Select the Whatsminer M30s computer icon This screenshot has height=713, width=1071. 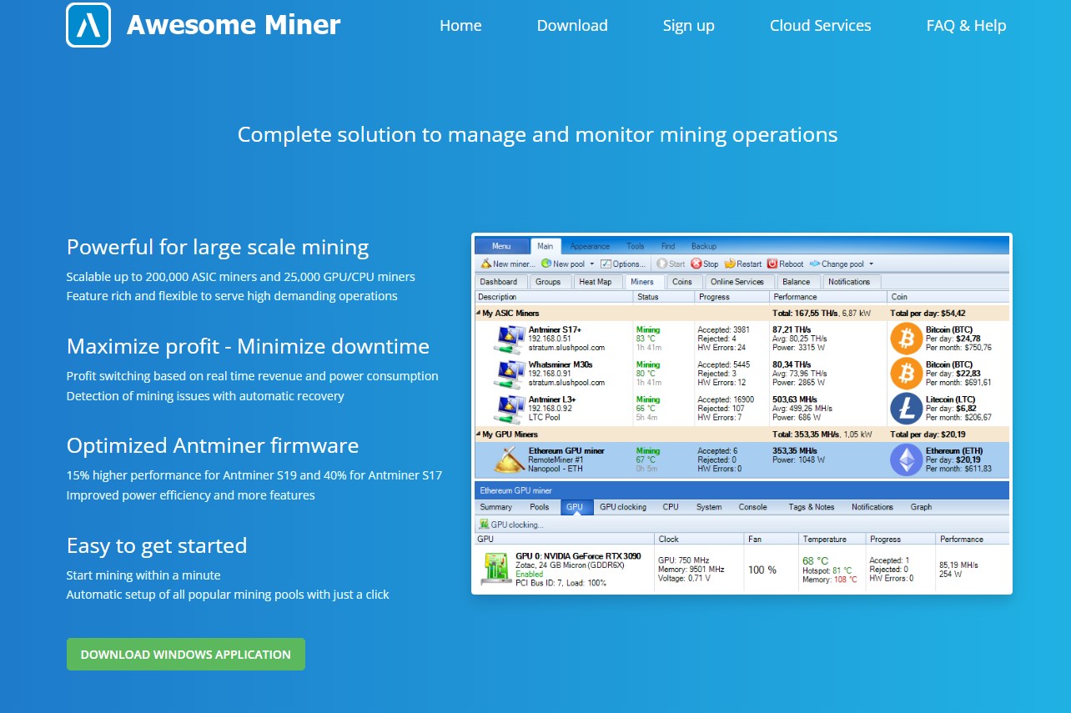[x=510, y=374]
